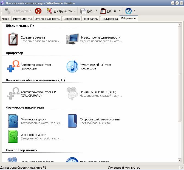Open the Устройства tab
184x170 pixels.
(x=72, y=19)
